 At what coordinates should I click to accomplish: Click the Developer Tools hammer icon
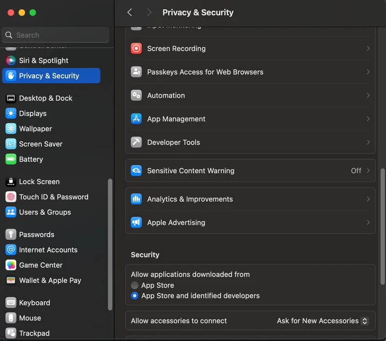pyautogui.click(x=136, y=142)
